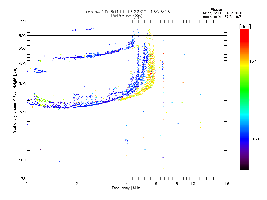Click the x-axis tick label '4'
Screen dimensions: 267x200
[x=127, y=184]
